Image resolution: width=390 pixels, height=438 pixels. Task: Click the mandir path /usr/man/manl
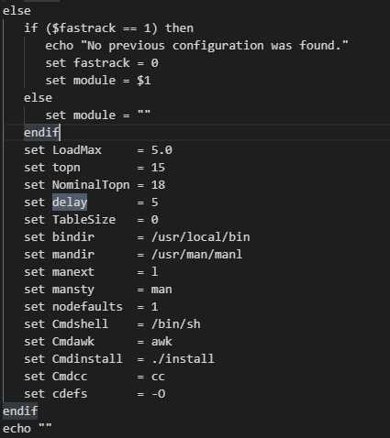click(x=196, y=255)
